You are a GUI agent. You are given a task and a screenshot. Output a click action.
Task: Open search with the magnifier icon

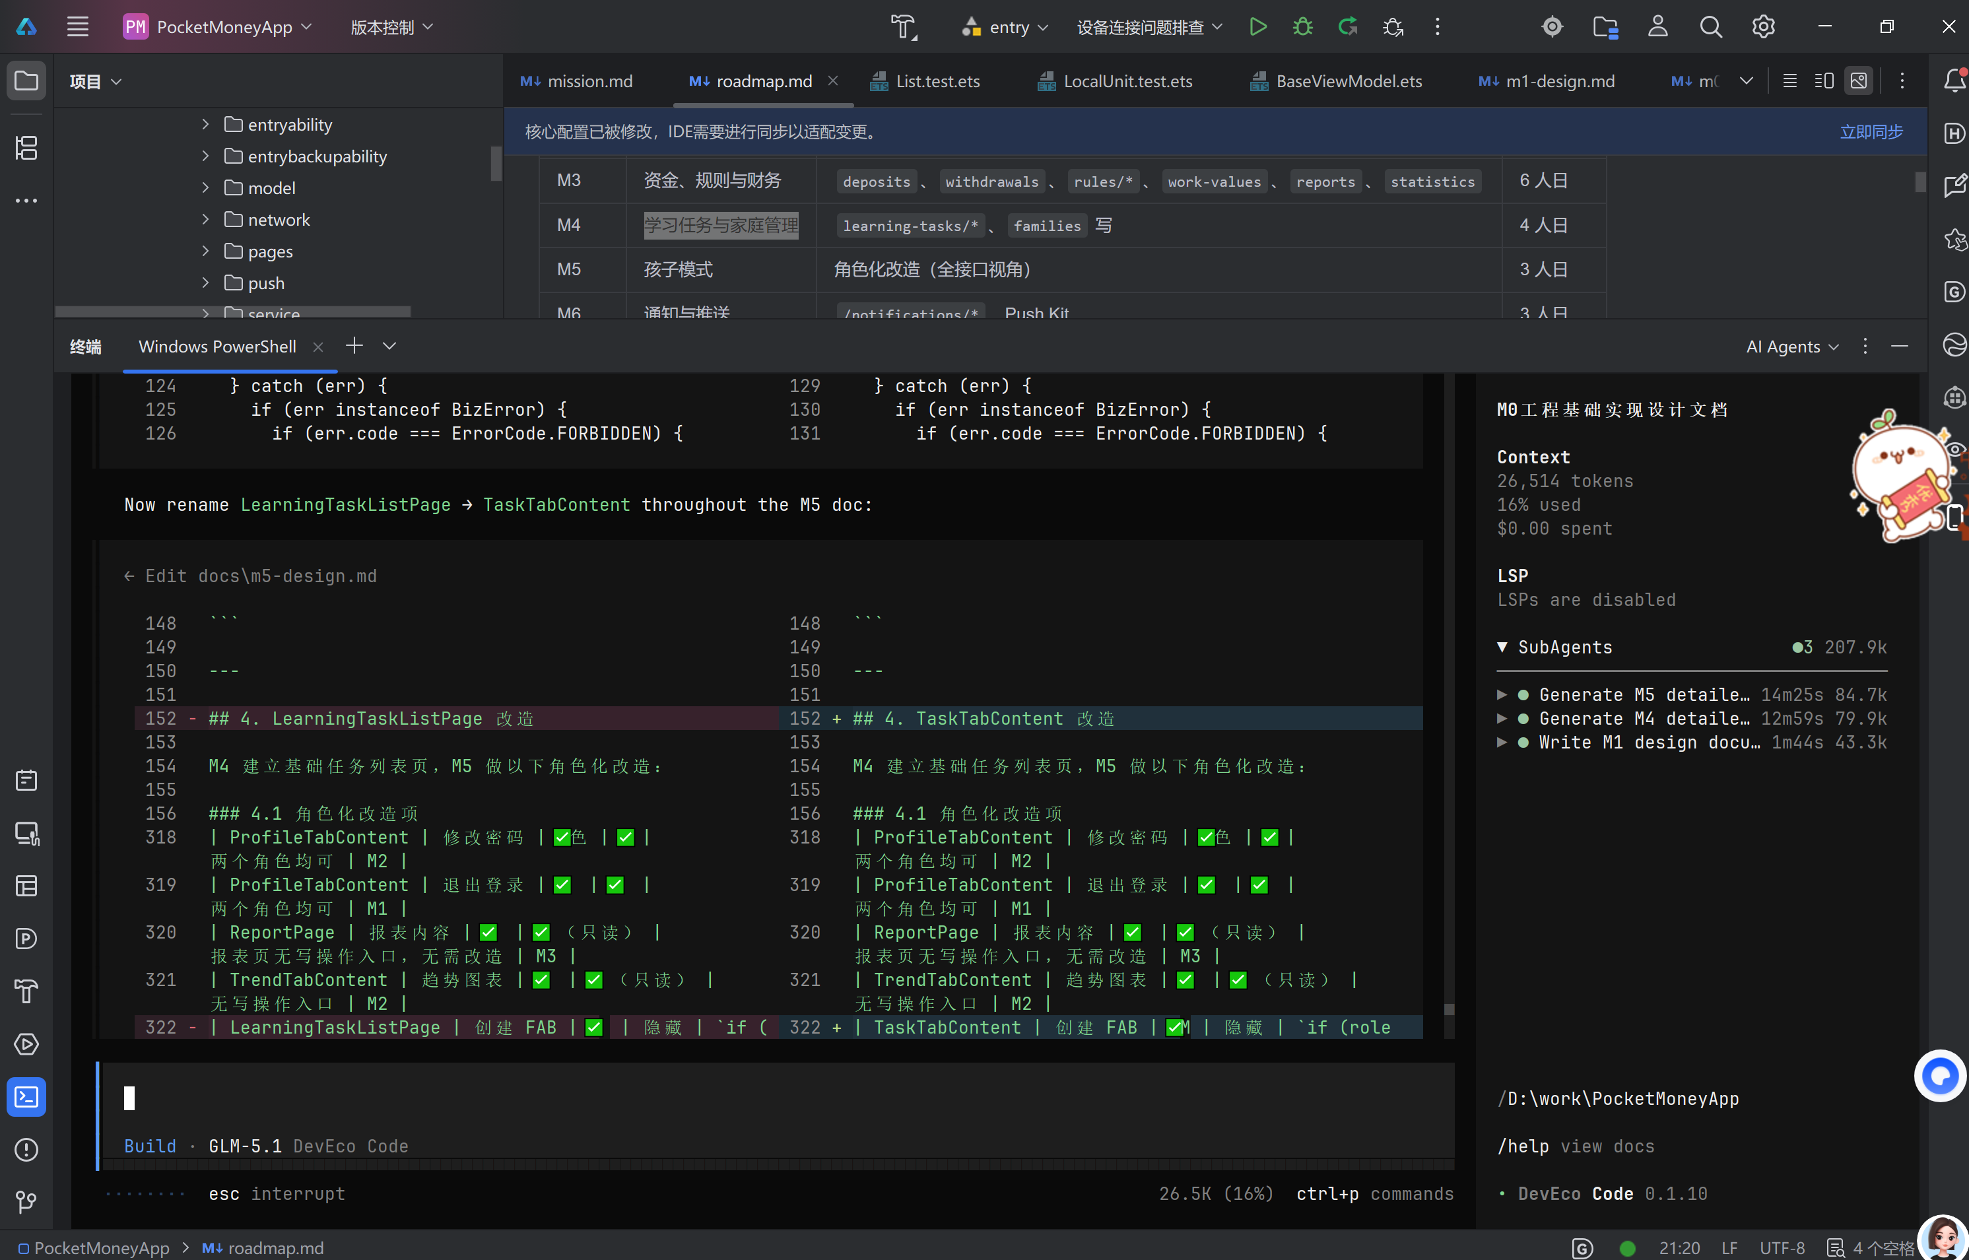point(1710,27)
